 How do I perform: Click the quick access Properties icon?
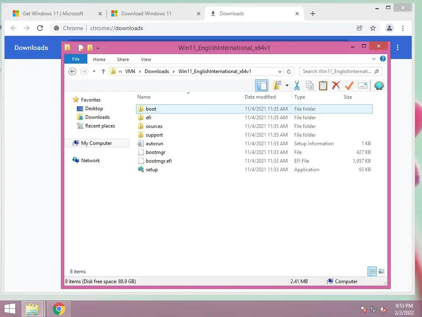pos(81,48)
